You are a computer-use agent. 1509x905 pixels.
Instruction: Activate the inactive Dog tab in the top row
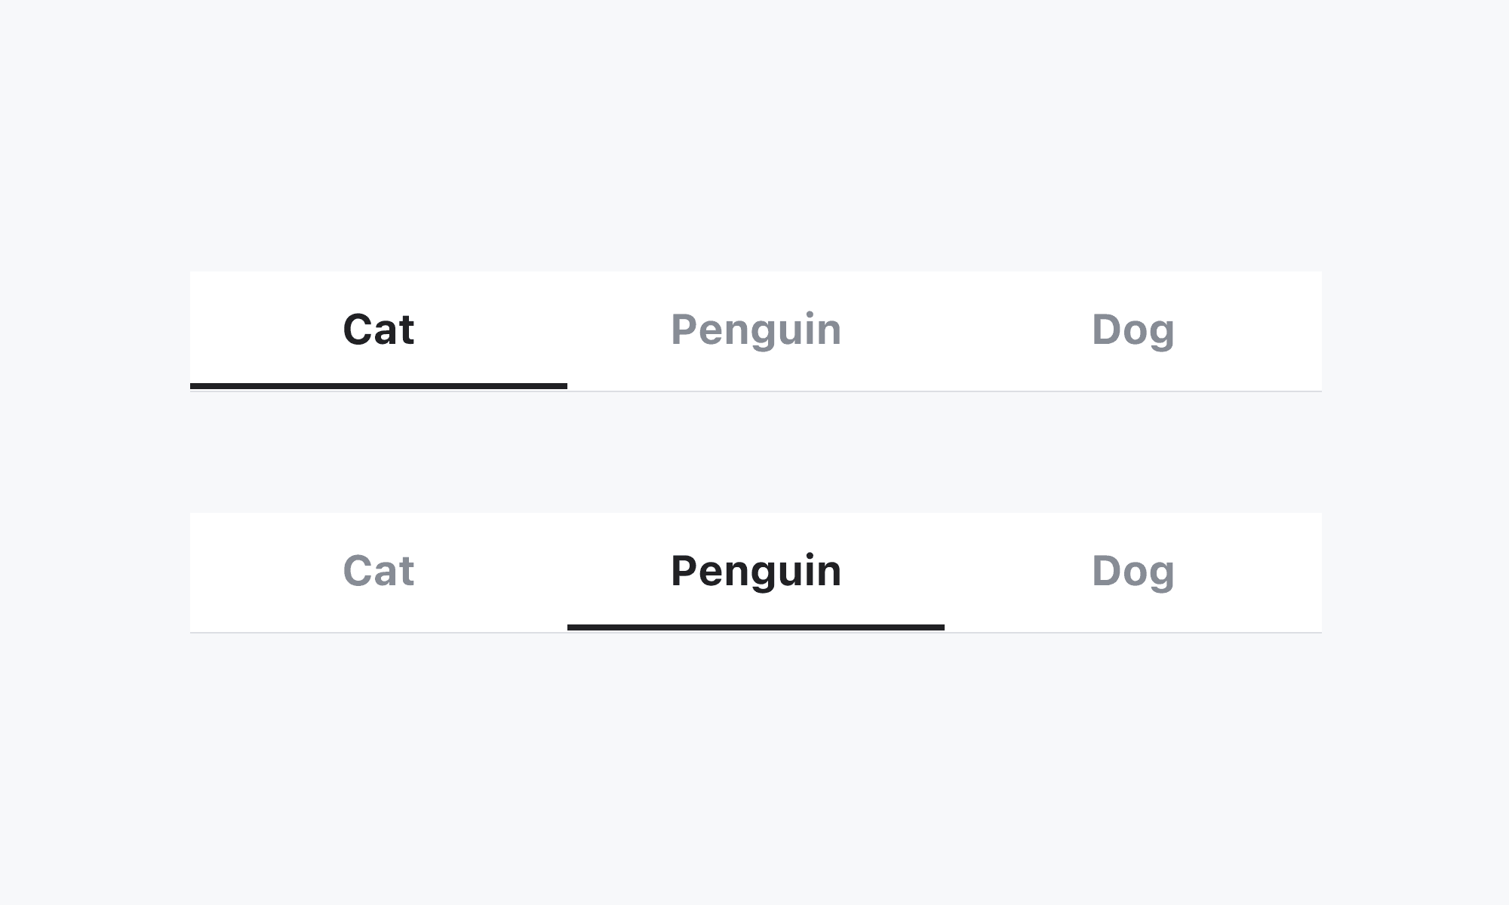tap(1133, 330)
